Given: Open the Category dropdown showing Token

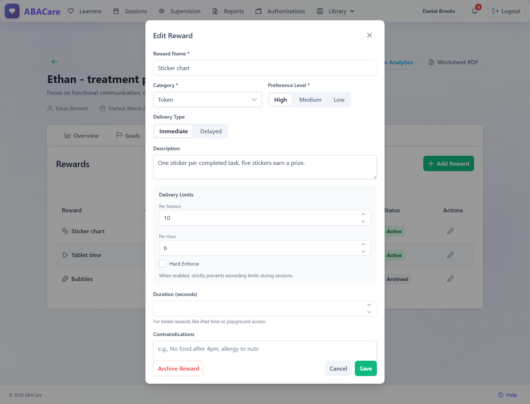Looking at the screenshot, I should 208,100.
